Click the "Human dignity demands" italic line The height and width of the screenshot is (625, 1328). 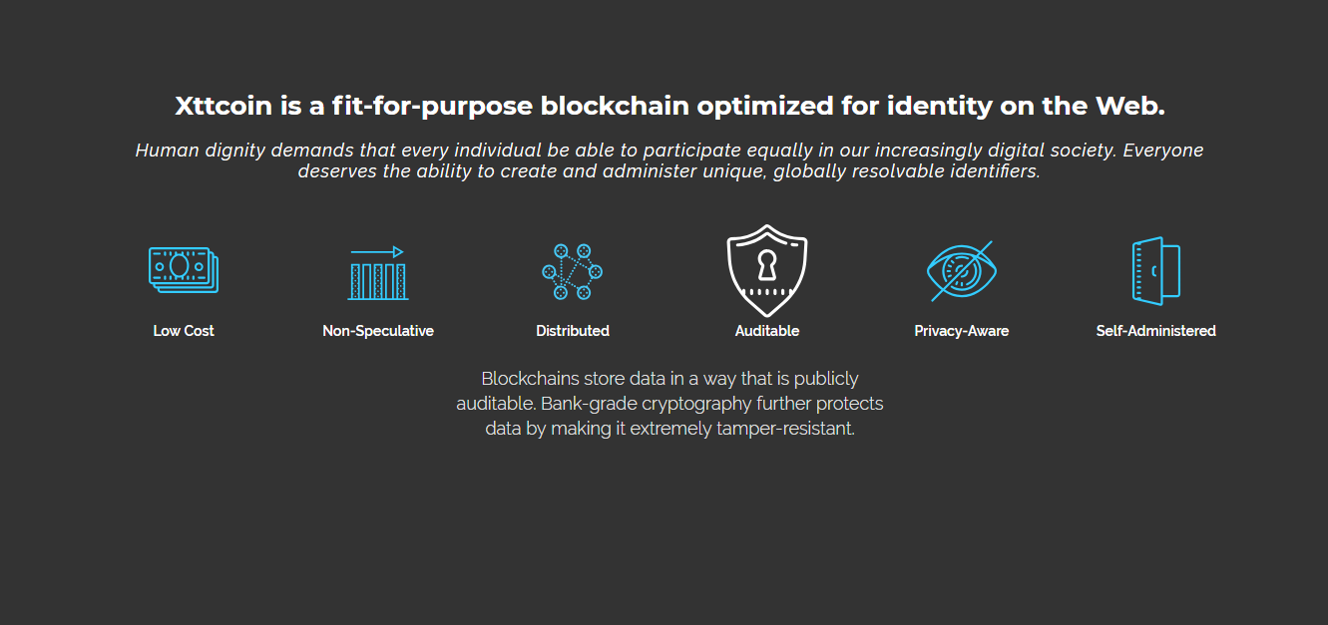669,151
